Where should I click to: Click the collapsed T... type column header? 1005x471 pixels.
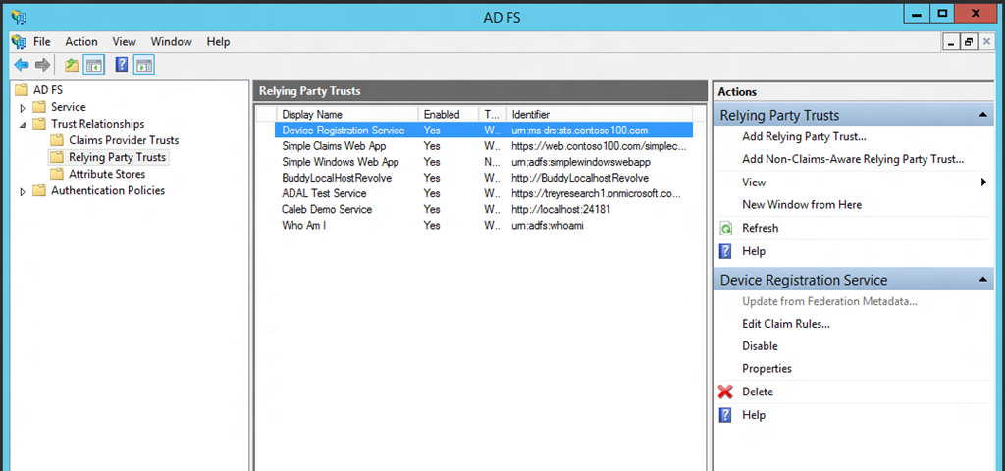493,114
